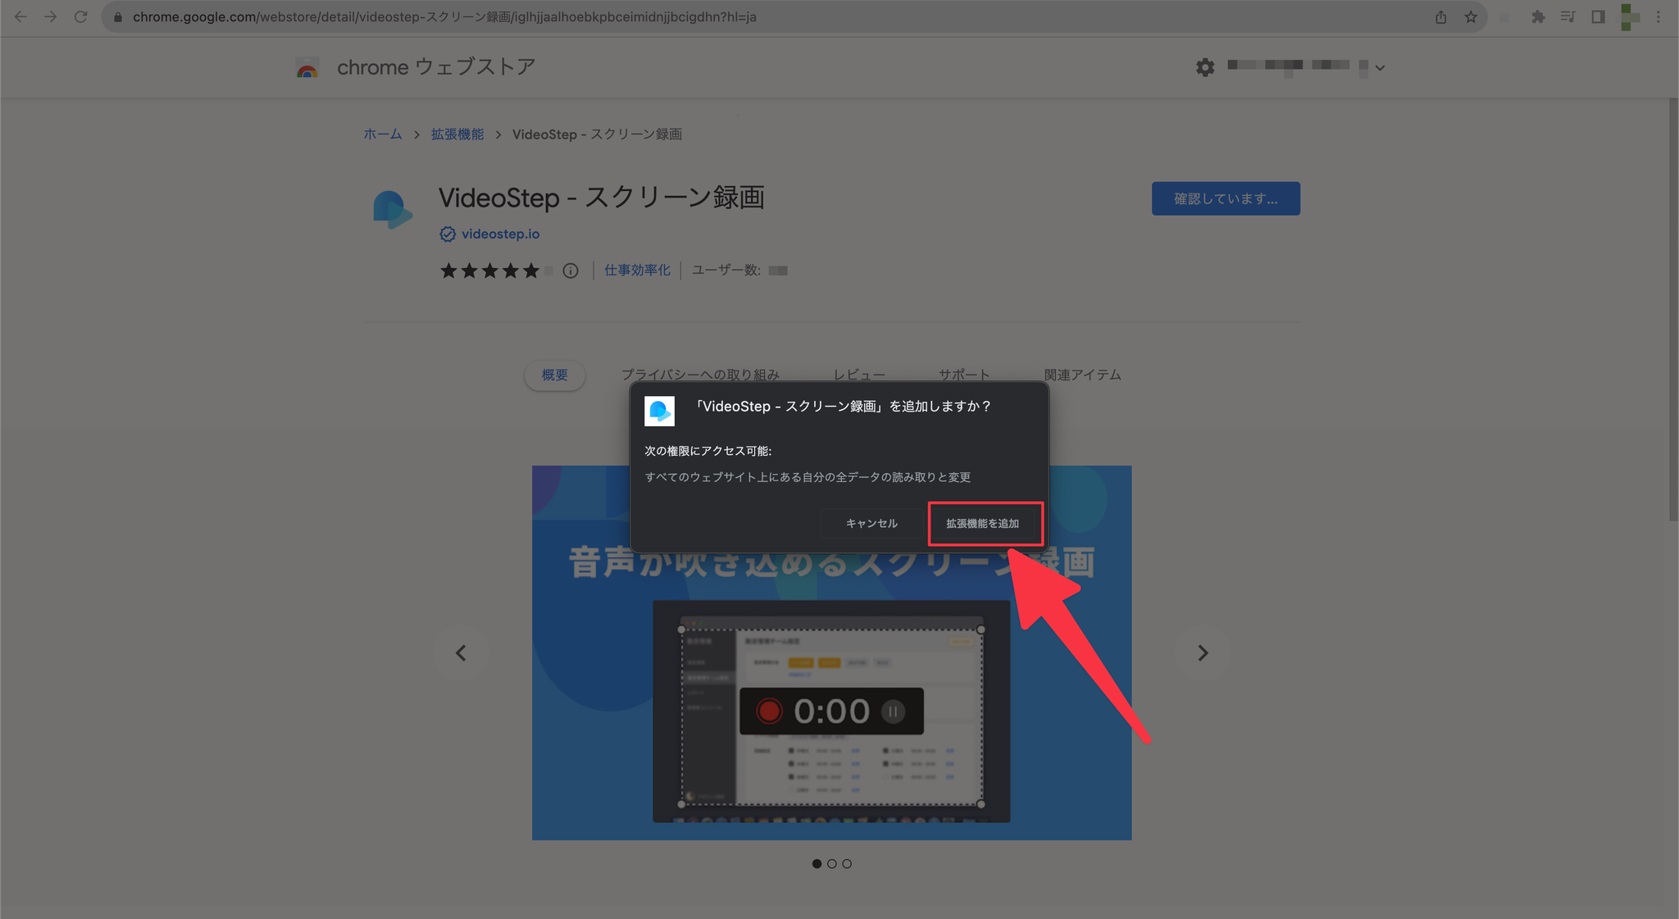The image size is (1679, 919).
Task: Open the 関連アイテム tab
Action: point(1081,375)
